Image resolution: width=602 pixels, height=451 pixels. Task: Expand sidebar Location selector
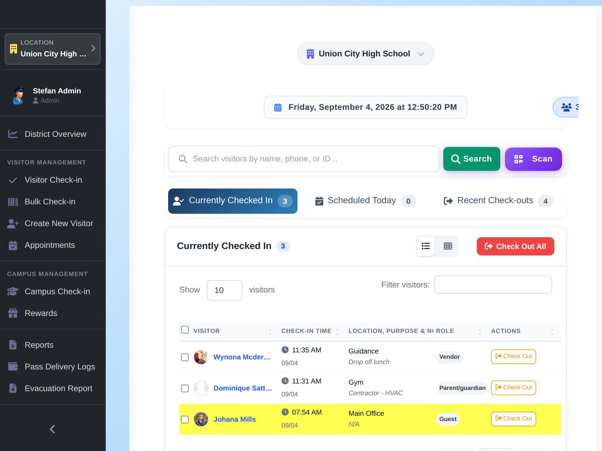coord(52,49)
